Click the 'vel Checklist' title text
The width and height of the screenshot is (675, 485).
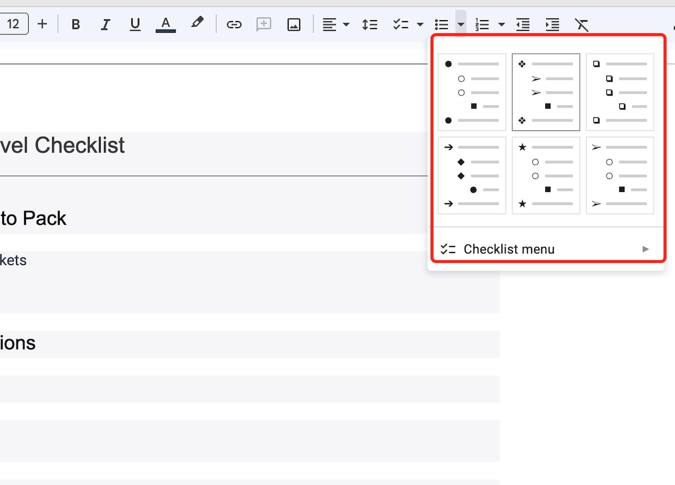point(62,145)
